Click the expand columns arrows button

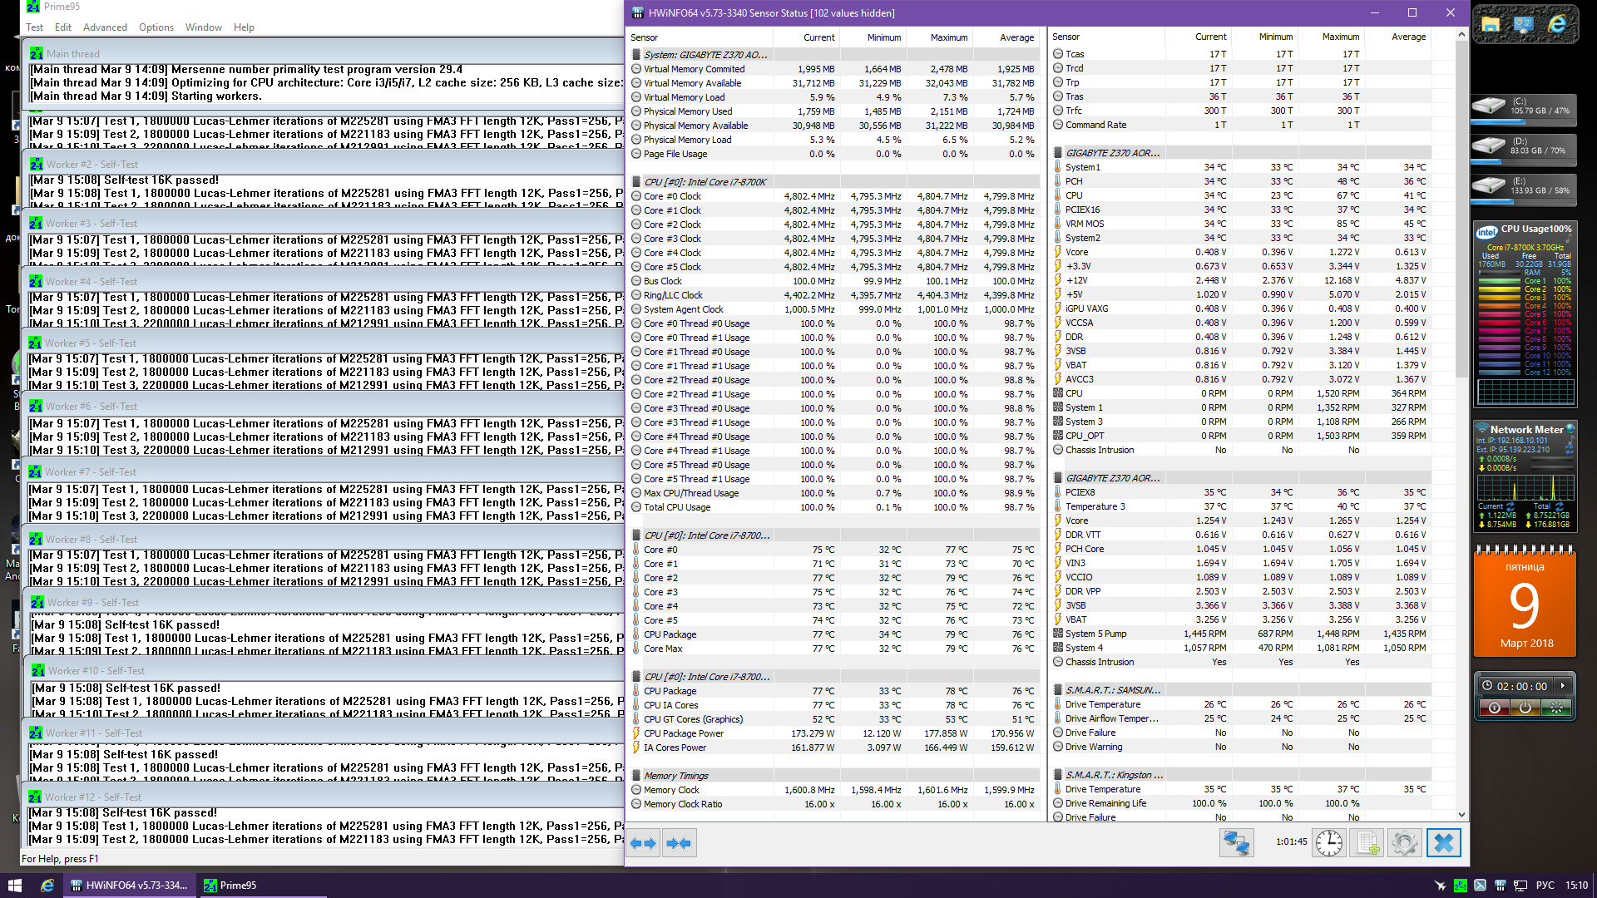point(643,843)
